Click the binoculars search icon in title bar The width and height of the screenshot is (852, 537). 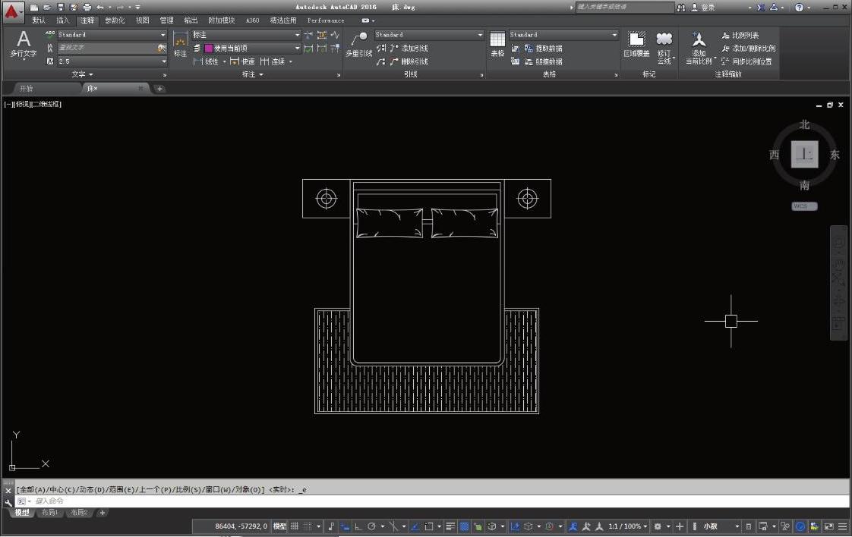[681, 7]
